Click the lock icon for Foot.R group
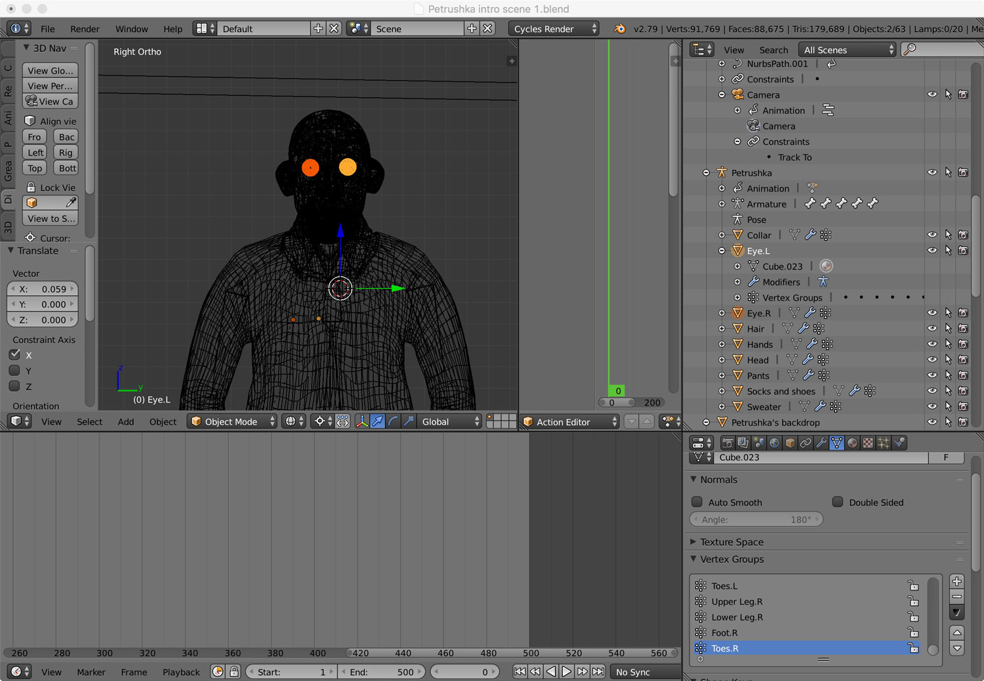The height and width of the screenshot is (681, 984). 912,632
